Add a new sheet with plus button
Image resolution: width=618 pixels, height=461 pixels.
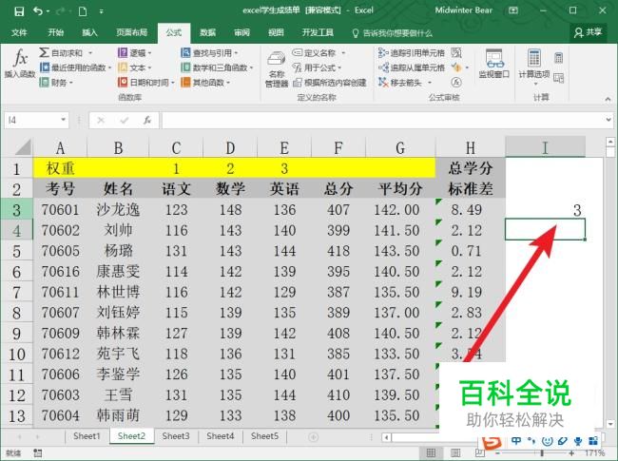click(314, 437)
